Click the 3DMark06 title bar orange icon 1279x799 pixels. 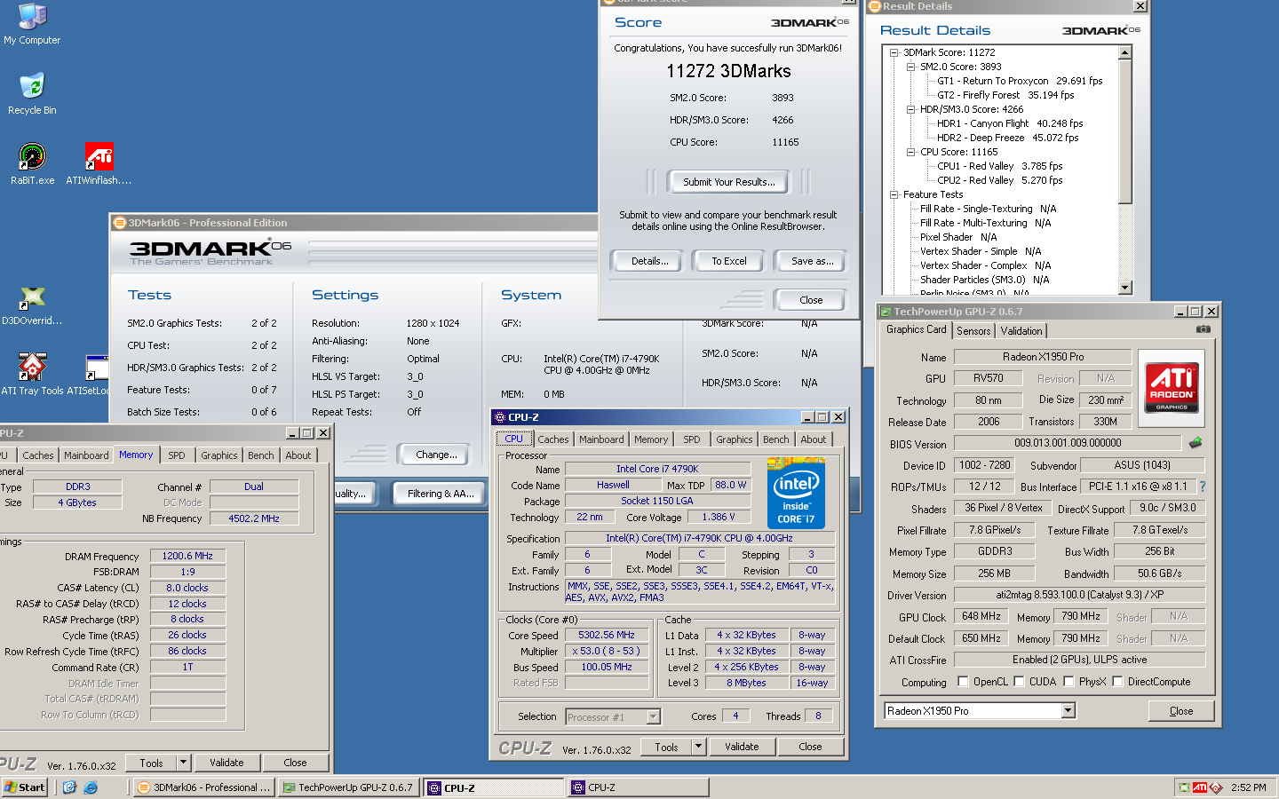pos(120,223)
